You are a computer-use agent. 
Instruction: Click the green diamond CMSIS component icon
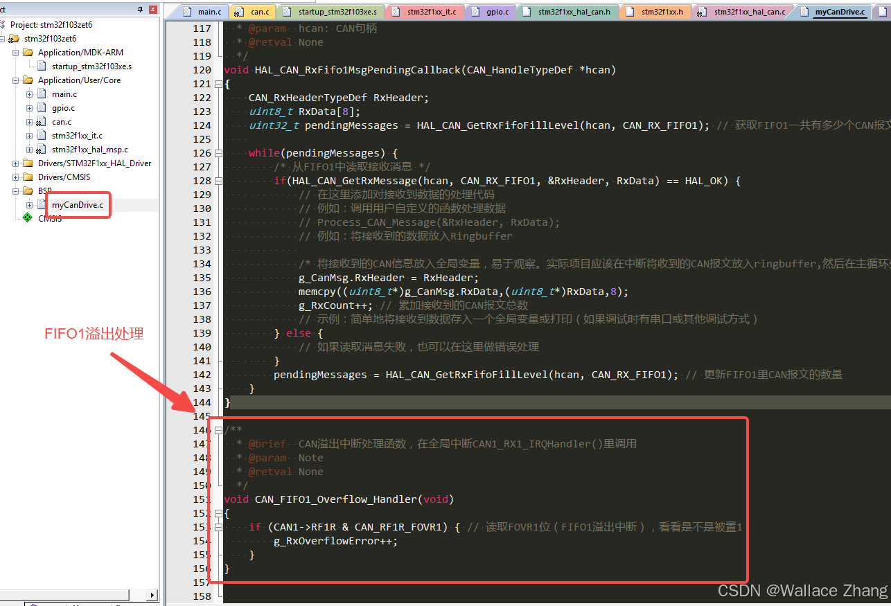click(28, 218)
